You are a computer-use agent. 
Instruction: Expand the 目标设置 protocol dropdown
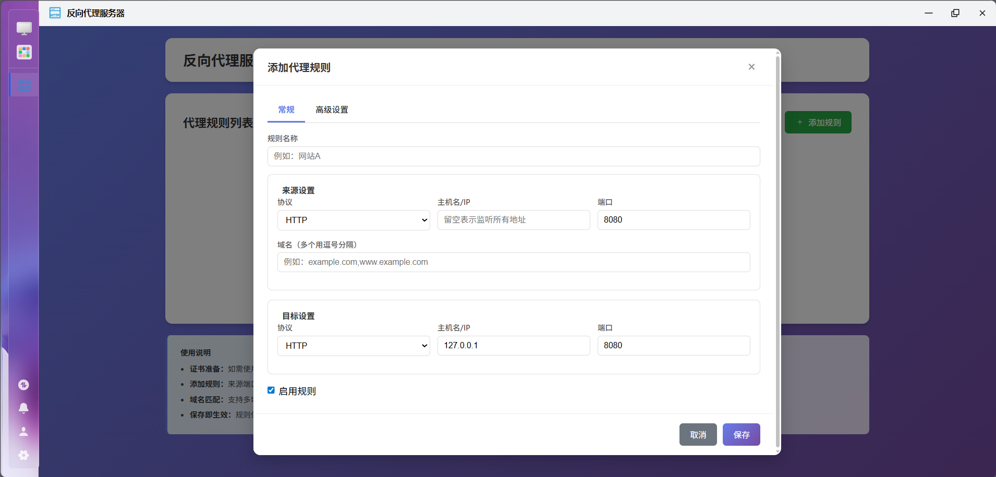(x=354, y=346)
